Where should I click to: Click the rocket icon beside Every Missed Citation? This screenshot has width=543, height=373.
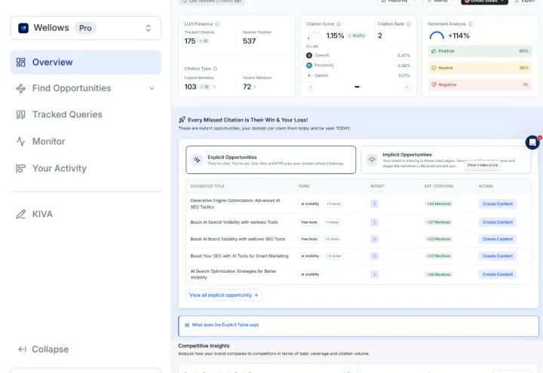[182, 120]
